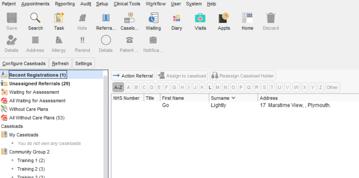The width and height of the screenshot is (359, 178).
Task: Click the Discard trash icon
Action: point(271,18)
